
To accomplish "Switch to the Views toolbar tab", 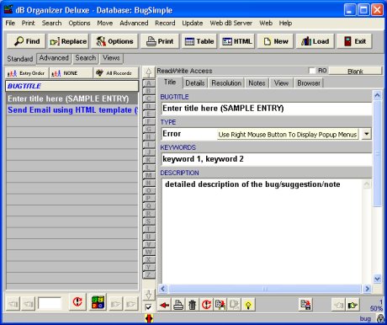I will [111, 58].
